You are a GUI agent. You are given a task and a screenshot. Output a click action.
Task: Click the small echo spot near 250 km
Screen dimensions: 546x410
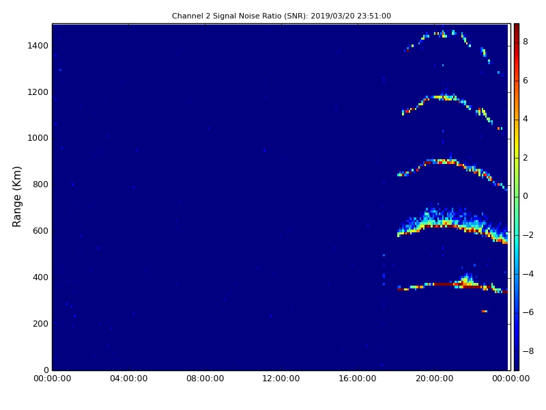pos(485,311)
